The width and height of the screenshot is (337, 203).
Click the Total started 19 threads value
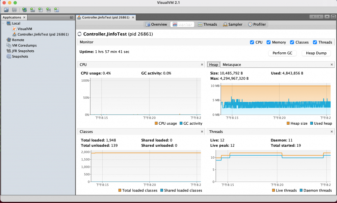298,145
